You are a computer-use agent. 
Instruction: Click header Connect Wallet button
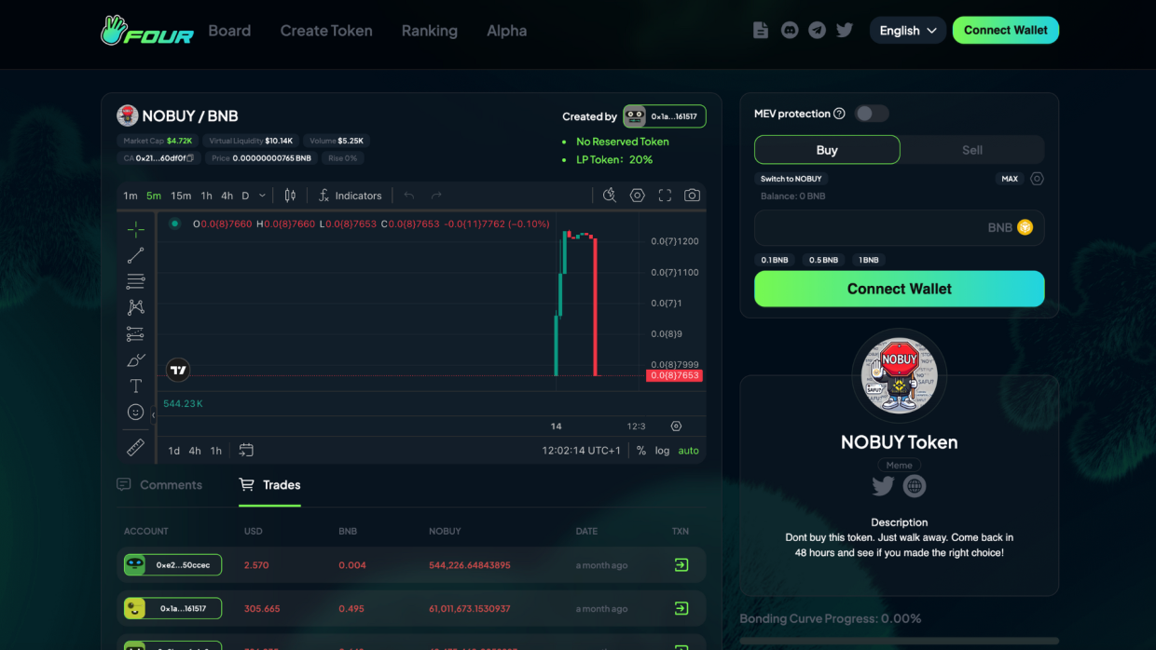[1006, 30]
